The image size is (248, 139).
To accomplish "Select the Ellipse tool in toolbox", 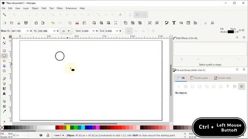I will pyautogui.click(x=4, y=56).
